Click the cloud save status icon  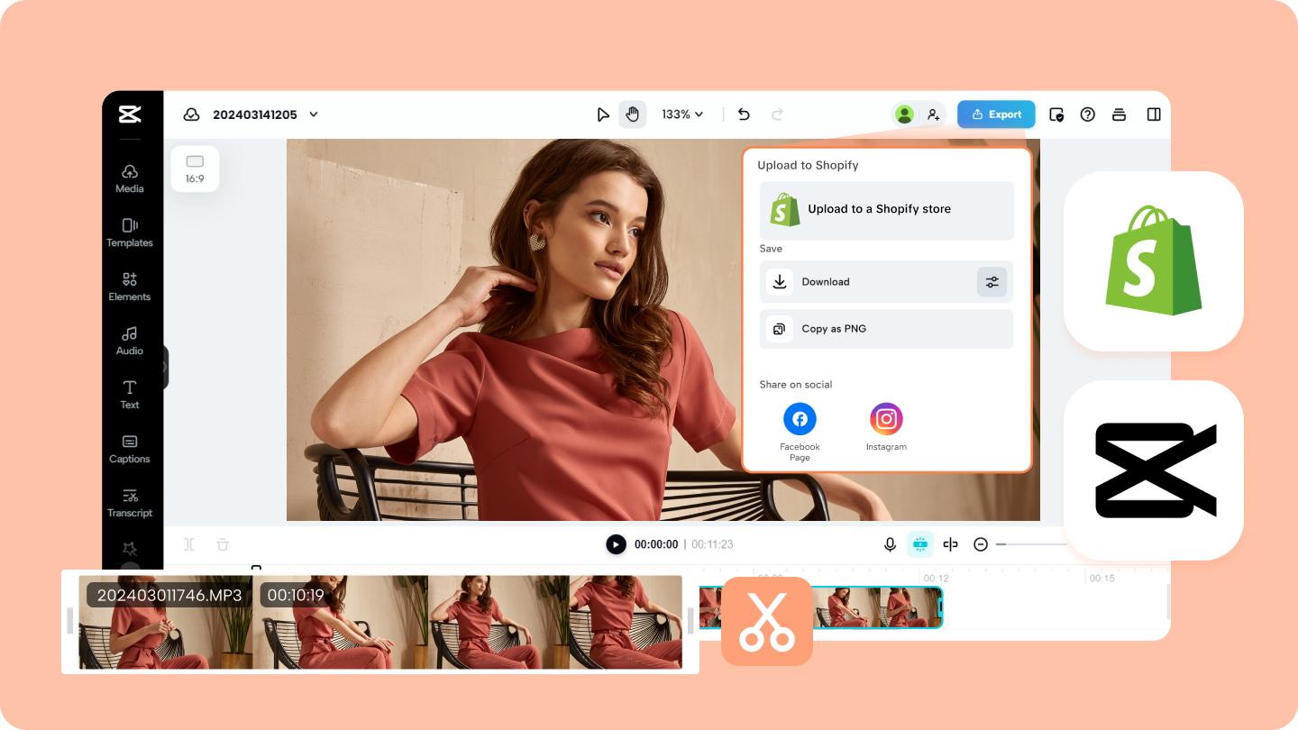(x=191, y=114)
